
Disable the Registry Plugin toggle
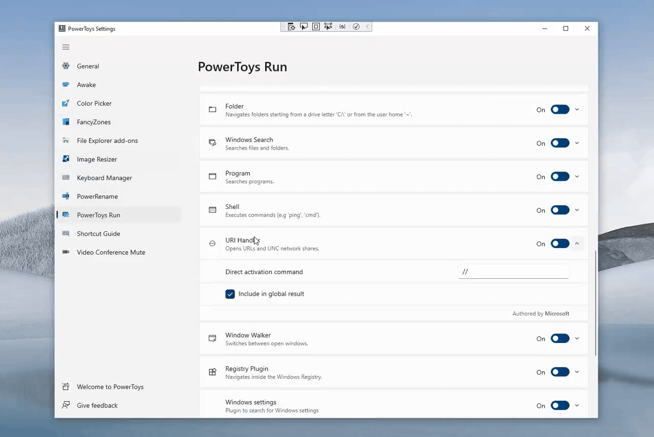point(560,372)
